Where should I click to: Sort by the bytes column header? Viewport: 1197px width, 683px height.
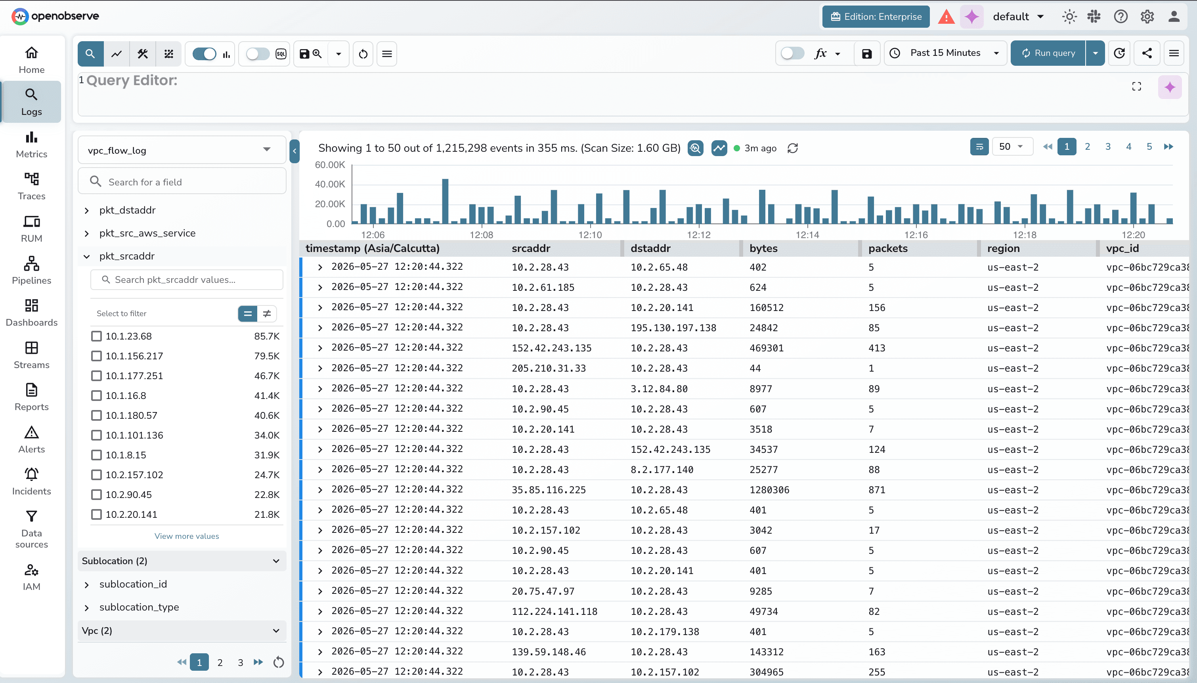click(x=763, y=249)
